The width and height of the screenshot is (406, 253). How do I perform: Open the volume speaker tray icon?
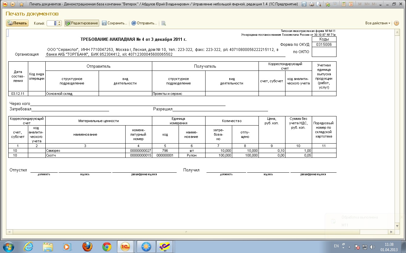(x=372, y=247)
